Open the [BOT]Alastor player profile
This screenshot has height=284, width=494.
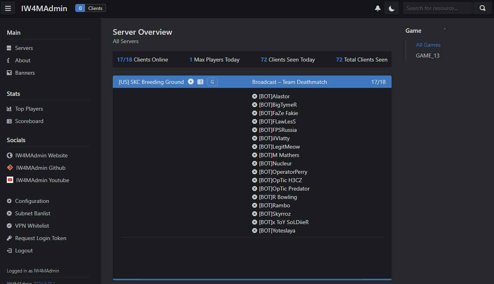click(x=274, y=96)
